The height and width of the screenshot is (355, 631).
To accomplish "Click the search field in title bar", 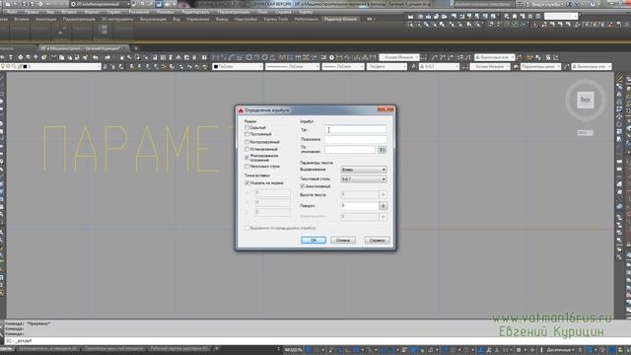I will pyautogui.click(x=484, y=4).
